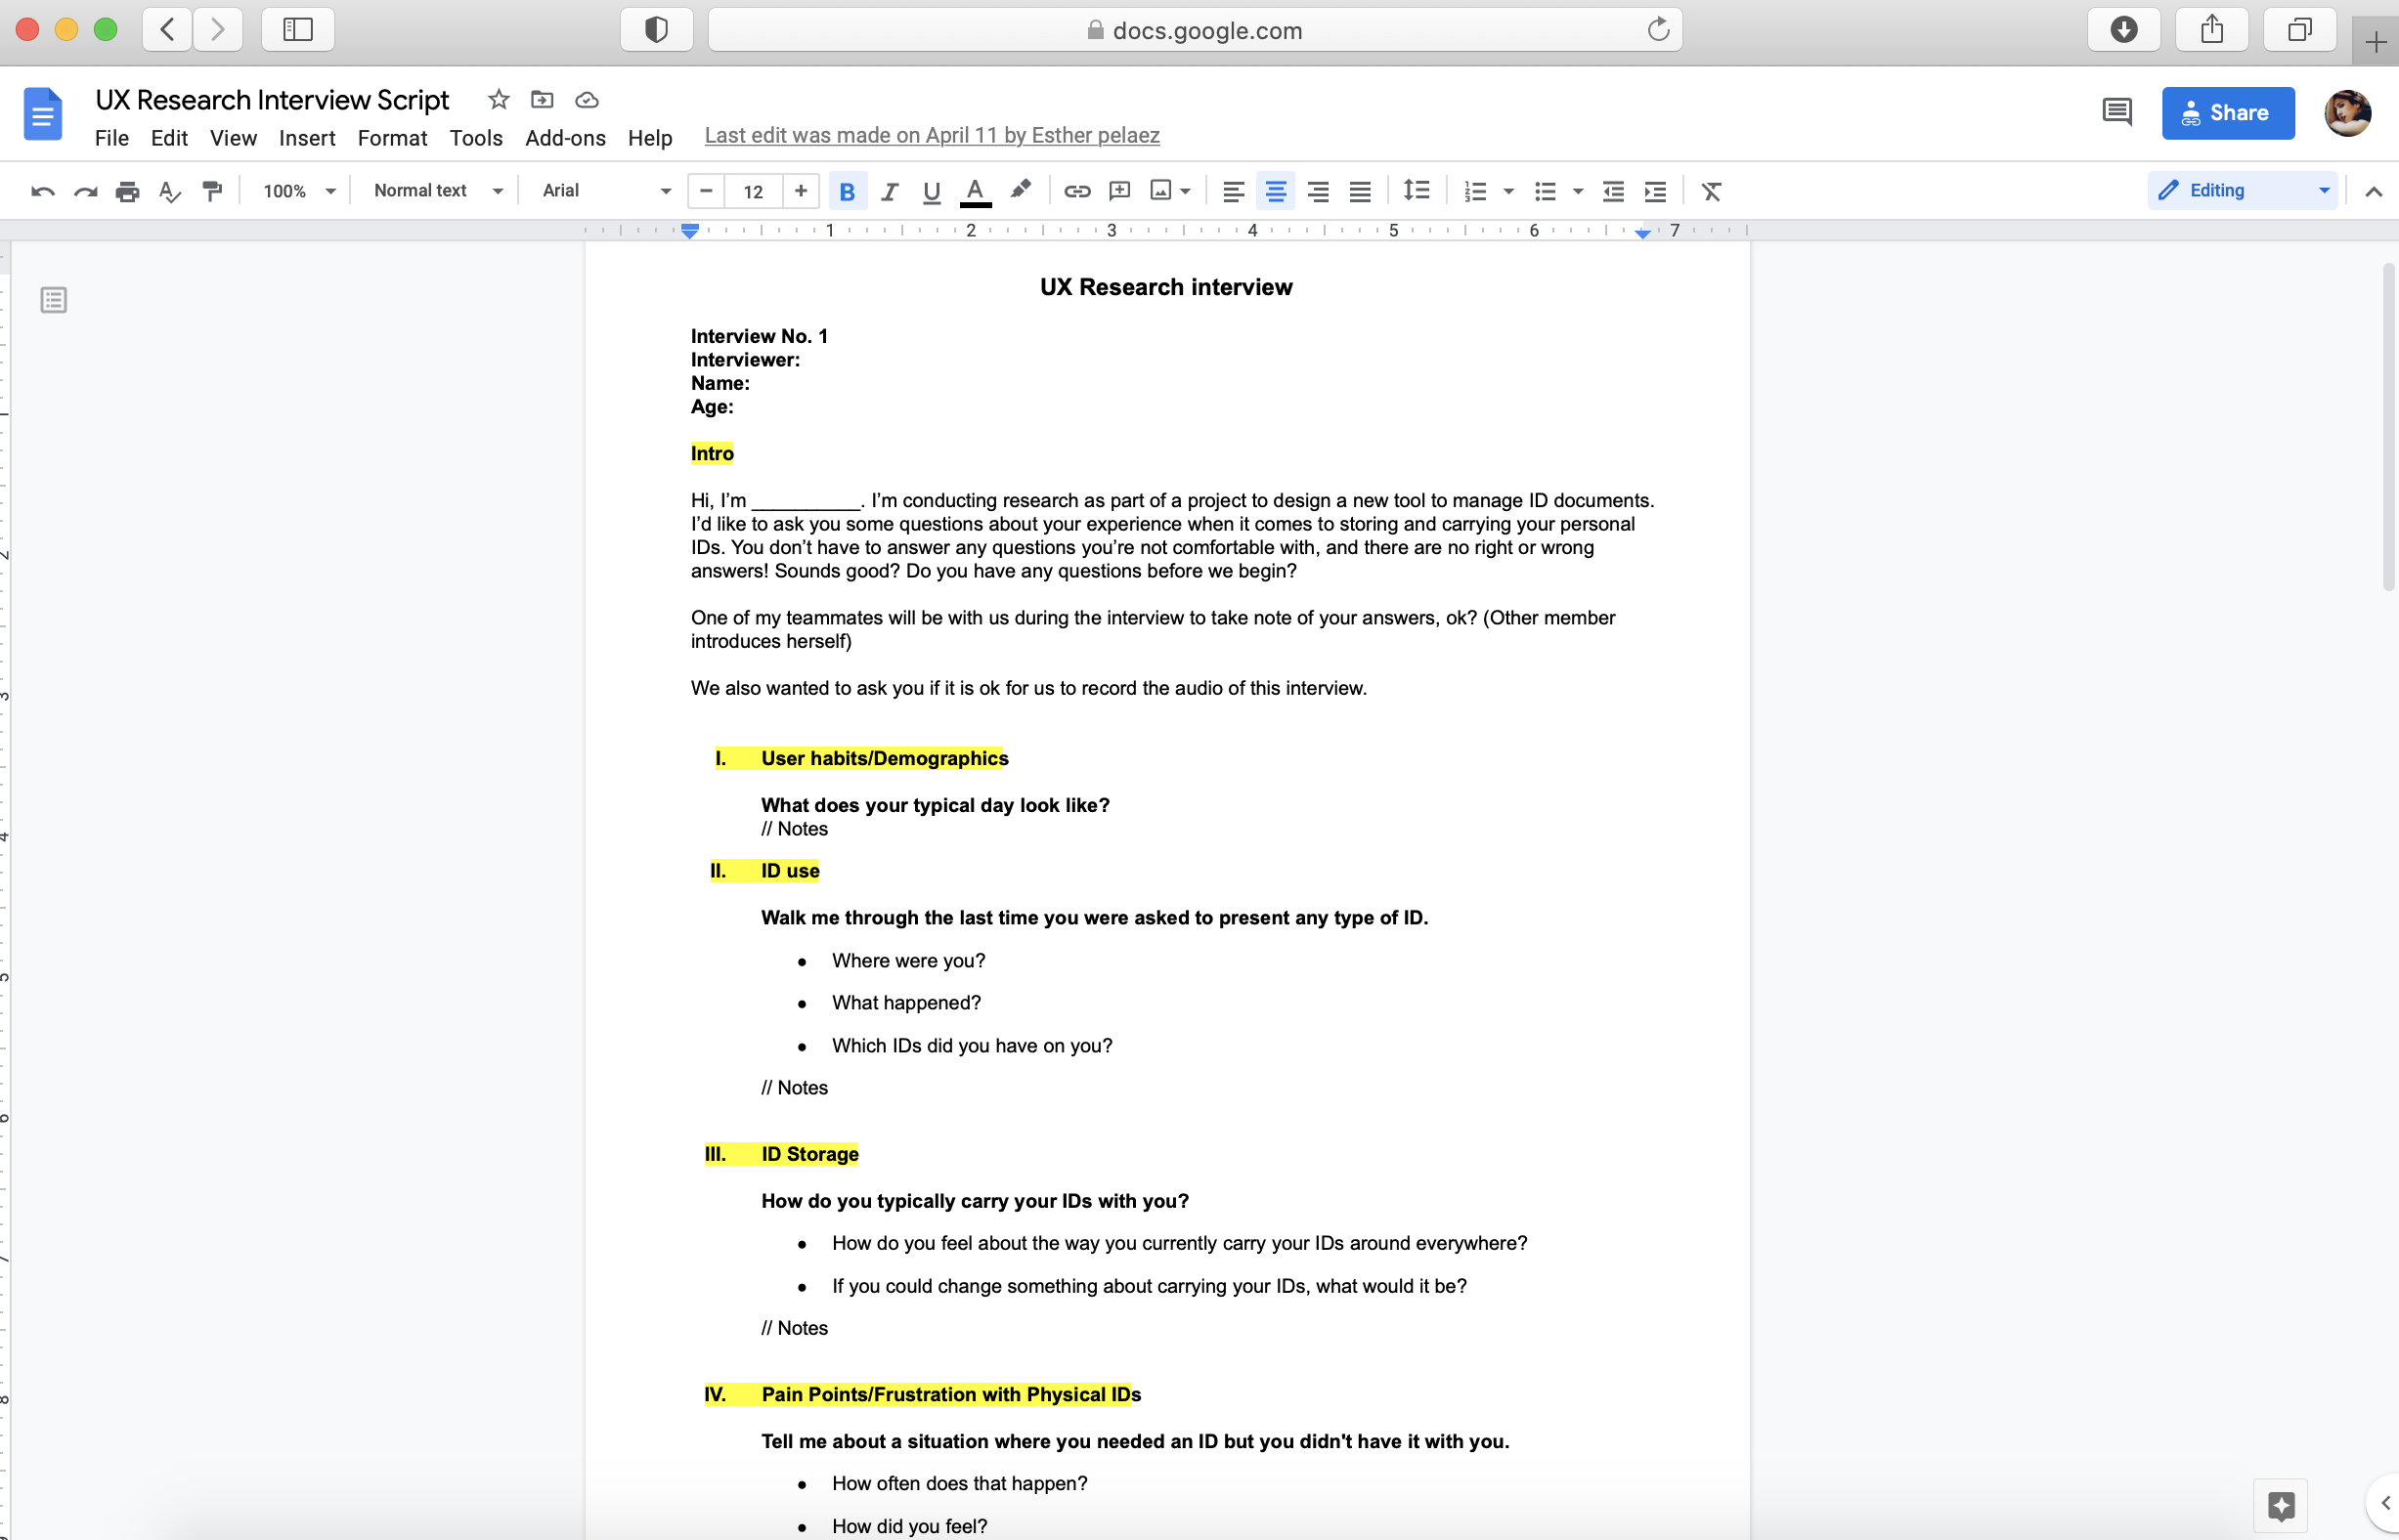This screenshot has width=2399, height=1540.
Task: Star this document
Action: tap(499, 99)
